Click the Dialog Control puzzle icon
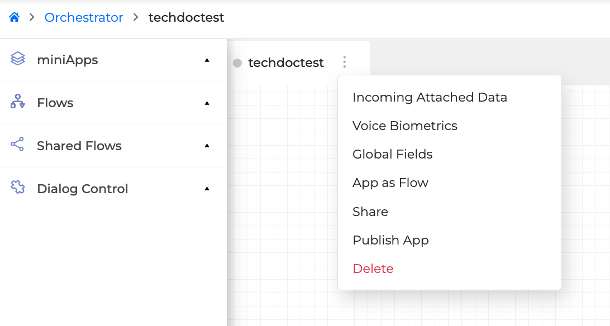 pos(18,188)
